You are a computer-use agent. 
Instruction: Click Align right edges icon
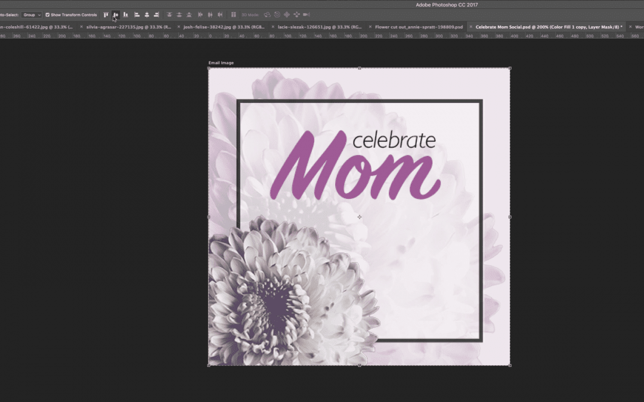[156, 15]
